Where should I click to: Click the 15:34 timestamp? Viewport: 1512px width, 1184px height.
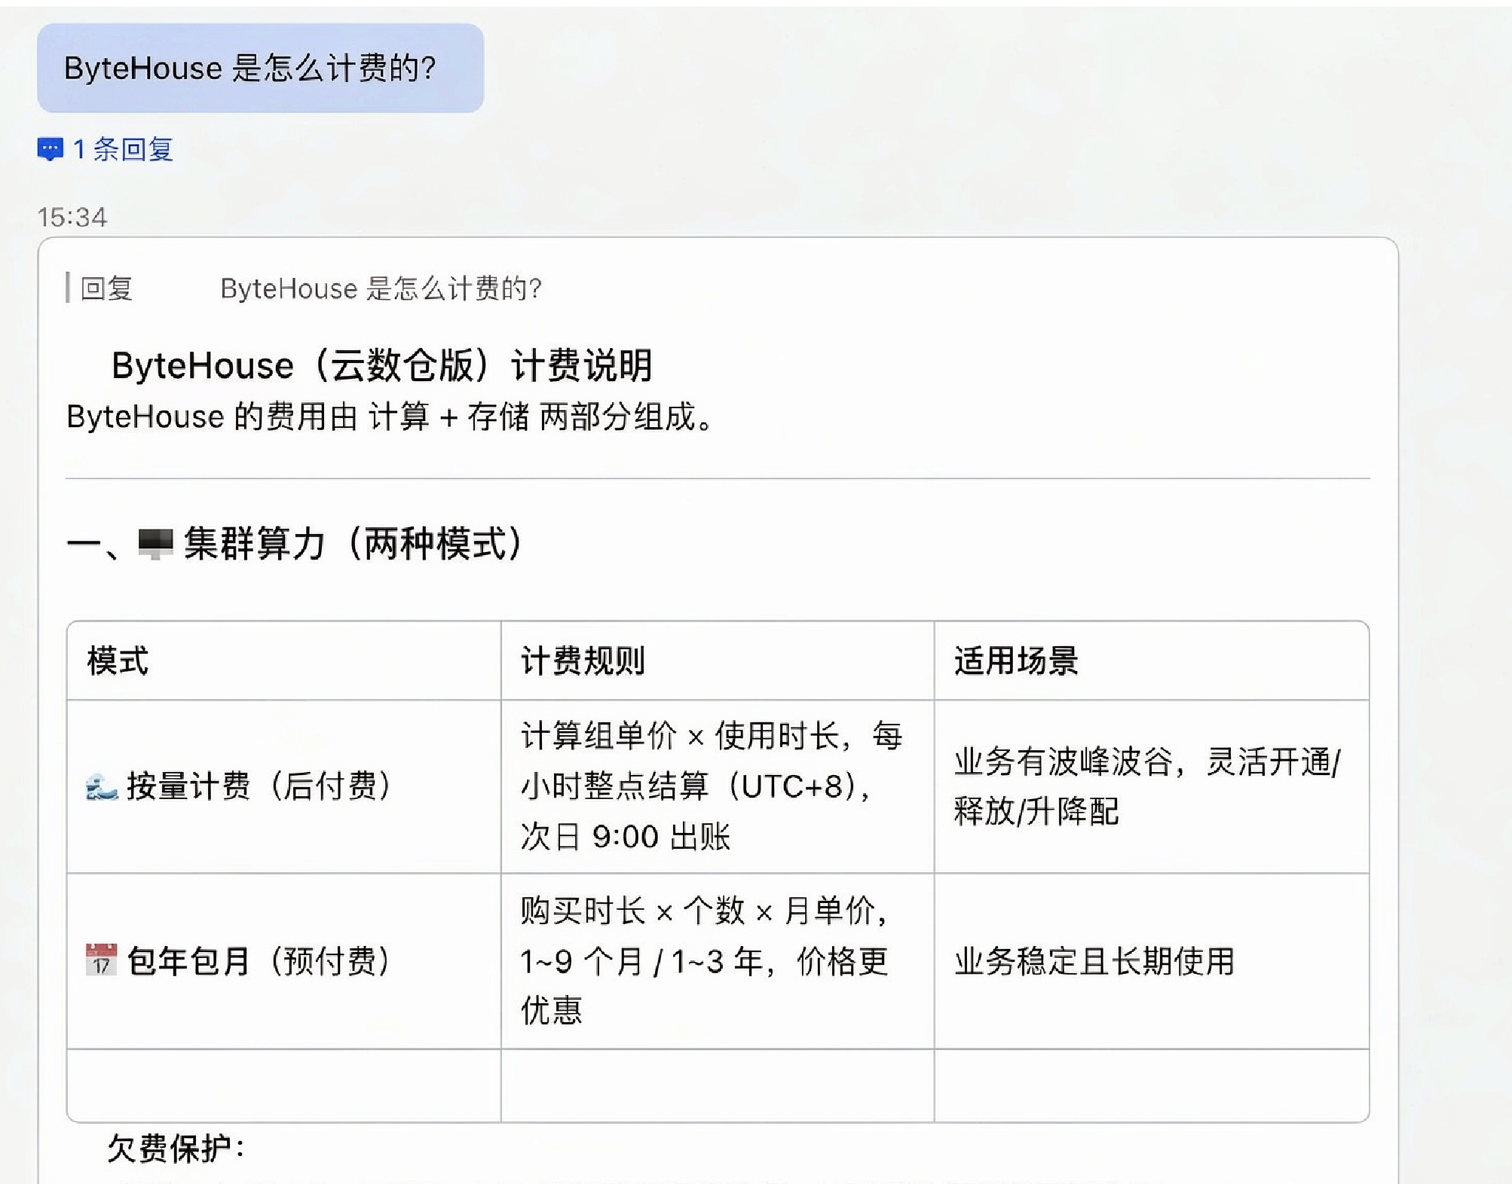pos(72,217)
